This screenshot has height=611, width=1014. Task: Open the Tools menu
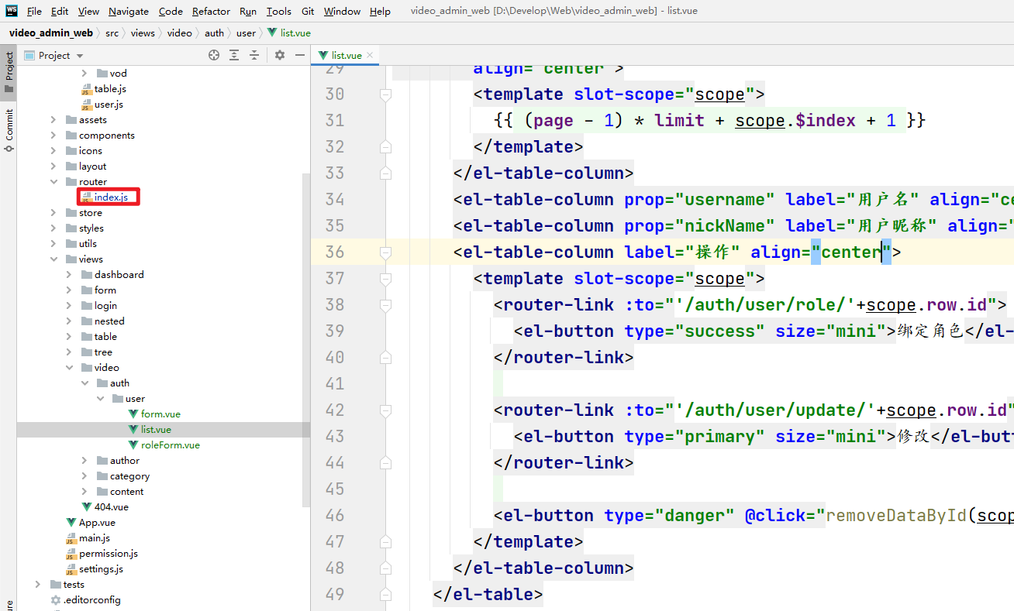tap(278, 11)
